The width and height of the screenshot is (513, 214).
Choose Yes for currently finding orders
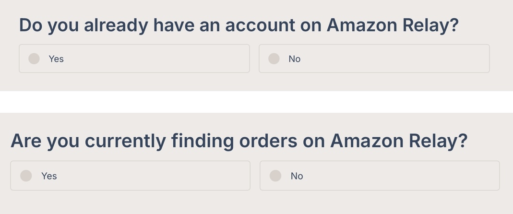coord(26,176)
